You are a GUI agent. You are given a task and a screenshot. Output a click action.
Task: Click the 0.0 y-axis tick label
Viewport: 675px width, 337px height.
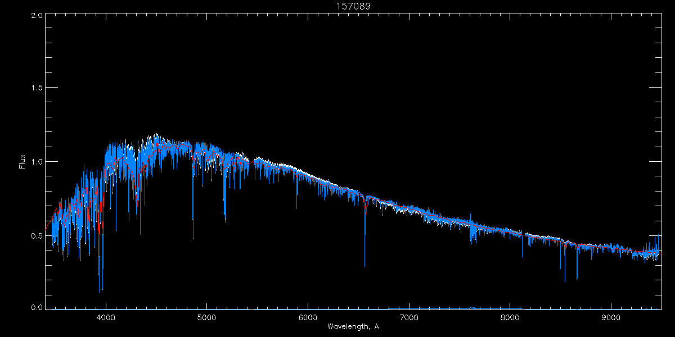click(37, 308)
